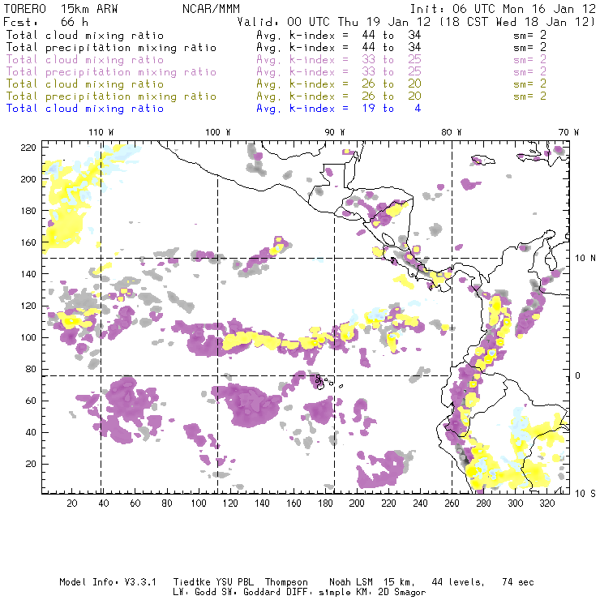Click the olive 'Total precipitation mixing ratio' legend line
The width and height of the screenshot is (600, 600).
click(x=111, y=96)
